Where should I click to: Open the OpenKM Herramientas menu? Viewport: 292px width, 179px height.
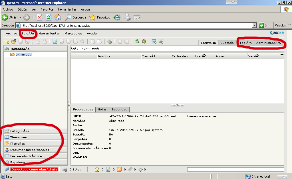point(49,33)
